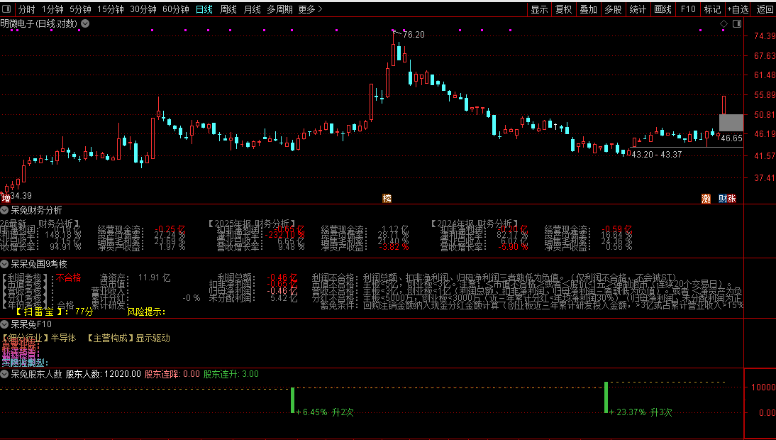The width and height of the screenshot is (776, 440).
Task: Collapse the 呆兔财务分析 indicator panel
Action: (x=4, y=210)
